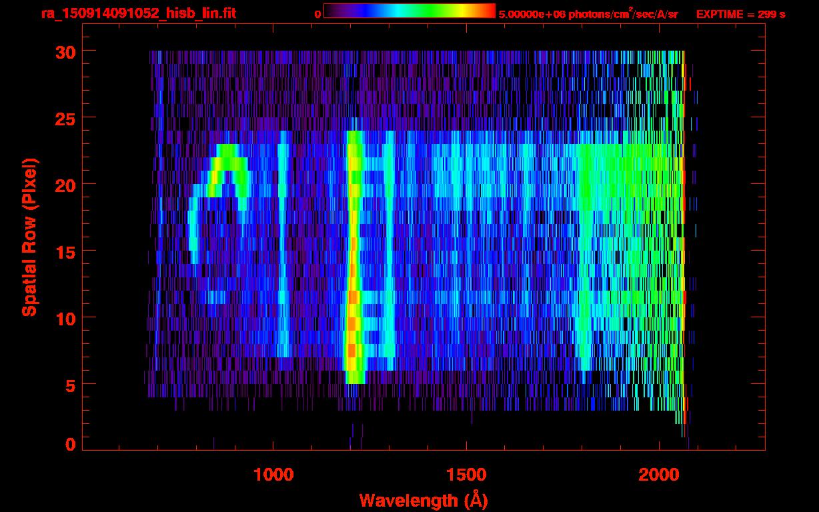
Task: Click the Spatial Row (Pixel) axis title
Action: pyautogui.click(x=29, y=237)
